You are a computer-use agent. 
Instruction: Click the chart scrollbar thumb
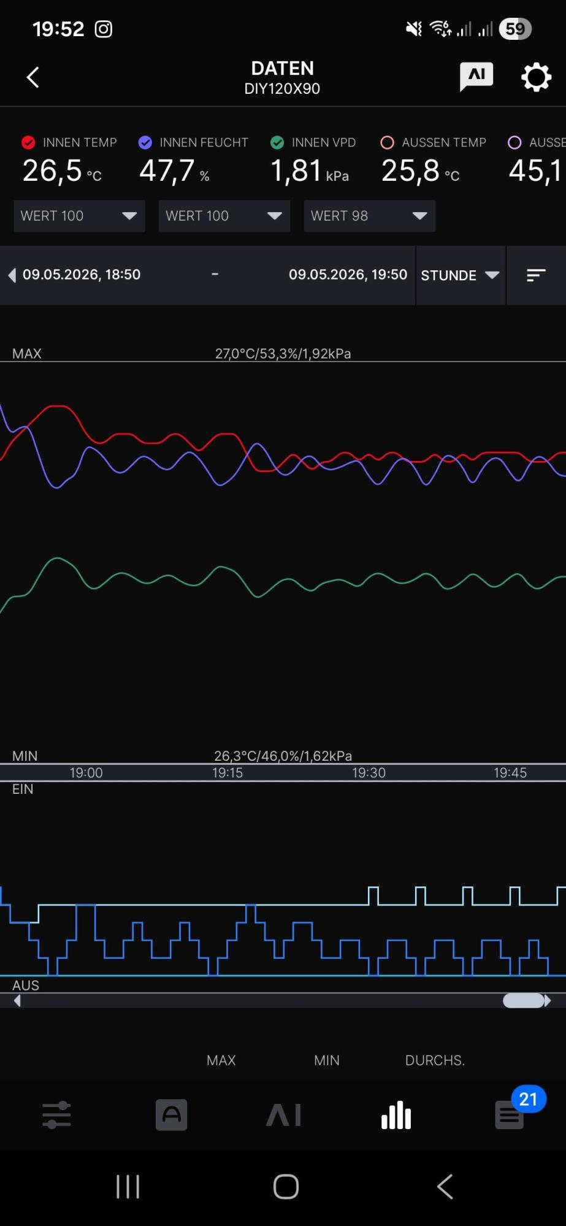click(x=524, y=1000)
